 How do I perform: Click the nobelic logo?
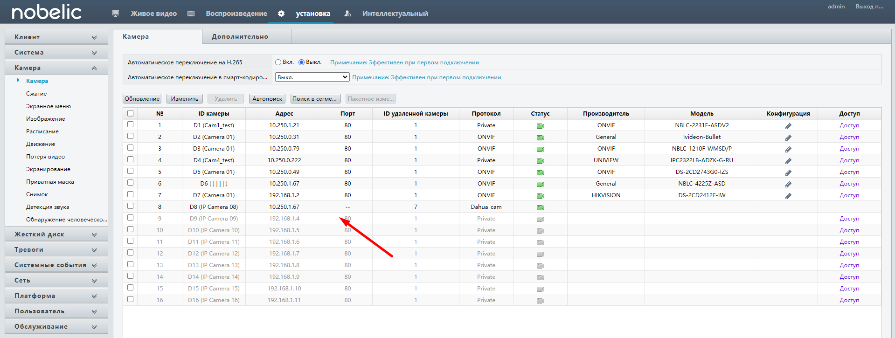[47, 13]
